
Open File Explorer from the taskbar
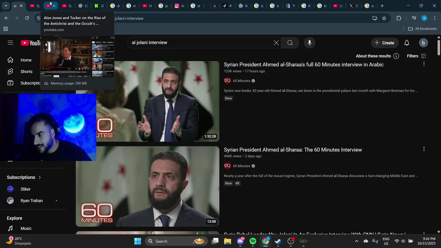pyautogui.click(x=228, y=241)
